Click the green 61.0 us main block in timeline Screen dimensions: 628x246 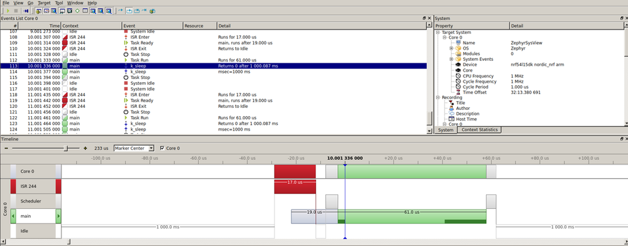(412, 216)
